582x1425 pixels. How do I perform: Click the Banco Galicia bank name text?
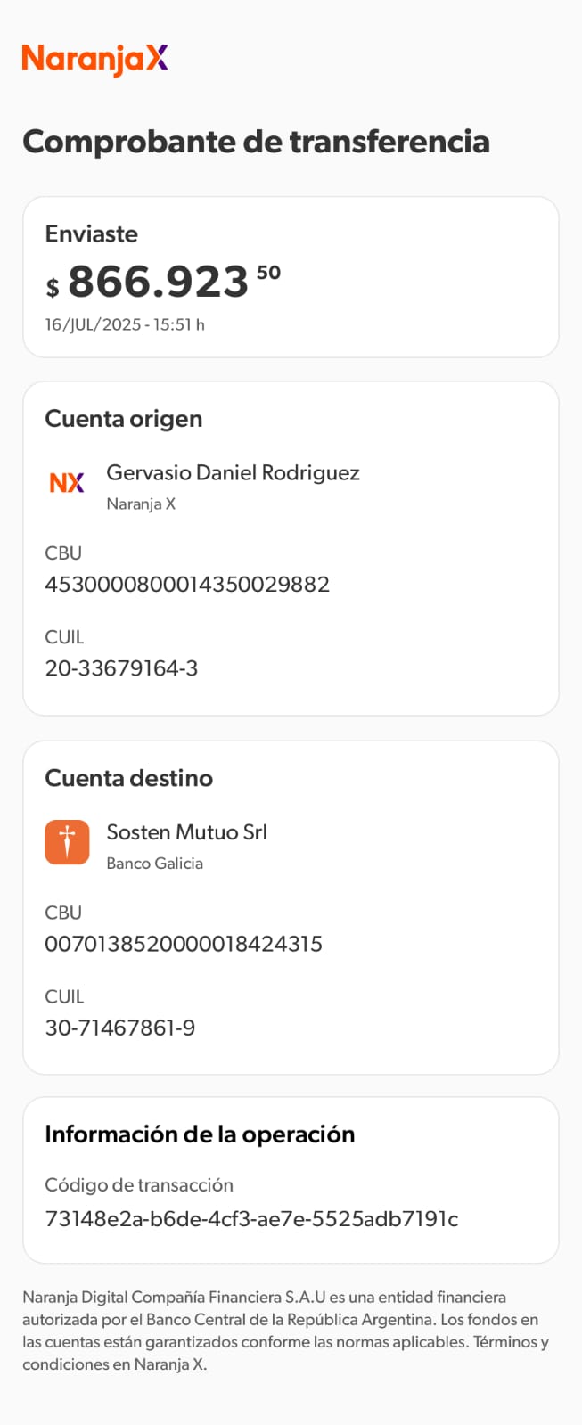click(155, 864)
